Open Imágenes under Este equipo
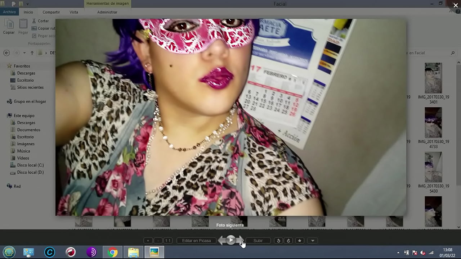461x259 pixels. tap(26, 144)
